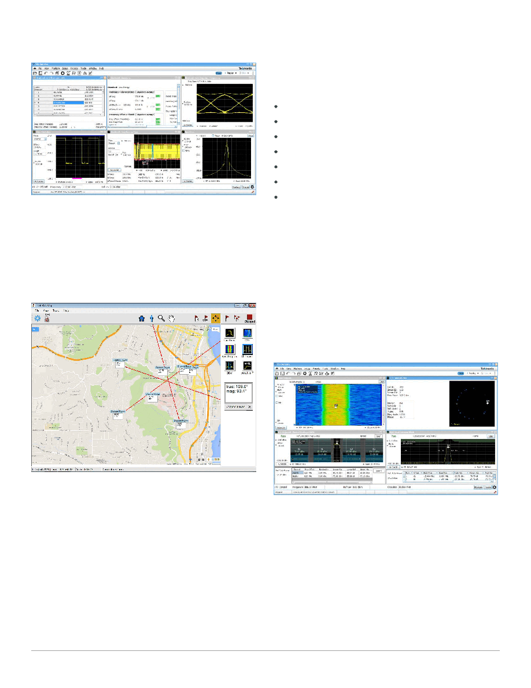Open Run dropdown in LTE analysis window
Viewport: 531px width, 688px height.
click(486, 374)
